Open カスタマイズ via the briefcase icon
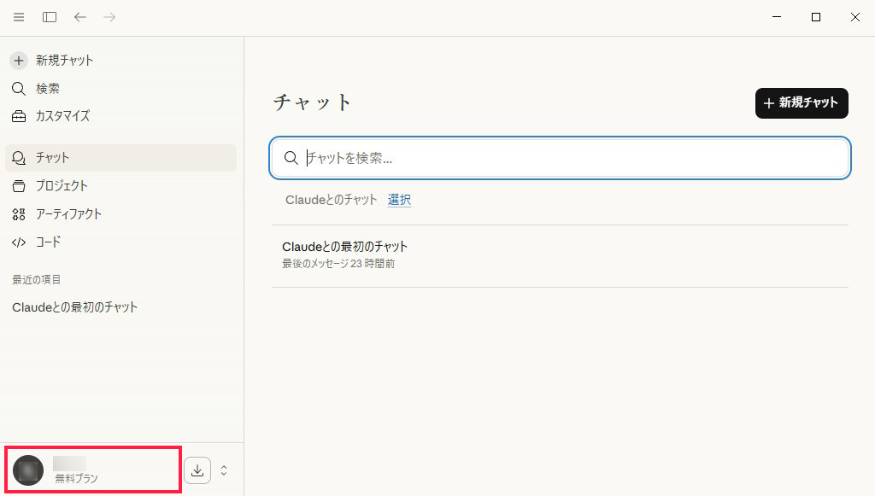The width and height of the screenshot is (875, 496). [x=19, y=116]
